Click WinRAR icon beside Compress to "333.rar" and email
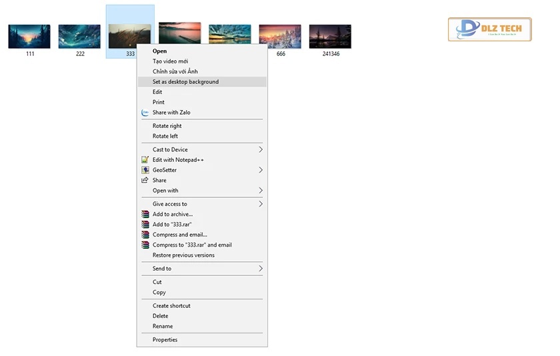The width and height of the screenshot is (560, 356). point(145,245)
